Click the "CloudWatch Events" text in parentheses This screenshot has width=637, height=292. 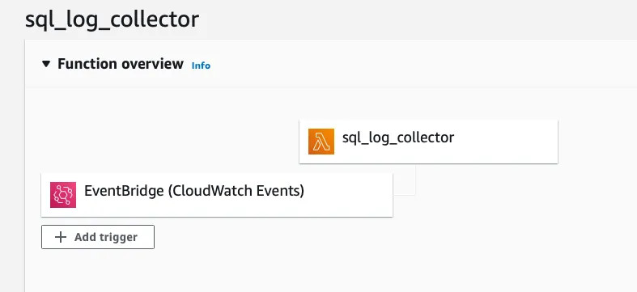236,190
